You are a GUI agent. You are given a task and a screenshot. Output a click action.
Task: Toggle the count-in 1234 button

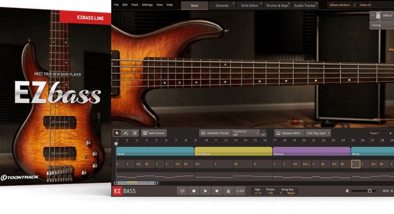tap(240, 191)
